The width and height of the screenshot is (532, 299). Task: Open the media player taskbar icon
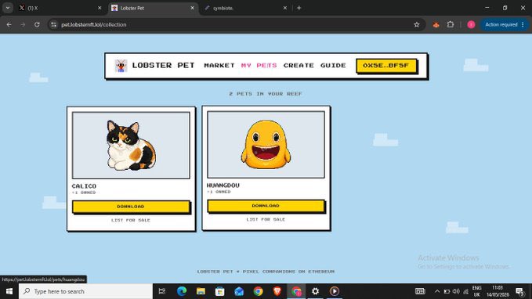tap(335, 291)
